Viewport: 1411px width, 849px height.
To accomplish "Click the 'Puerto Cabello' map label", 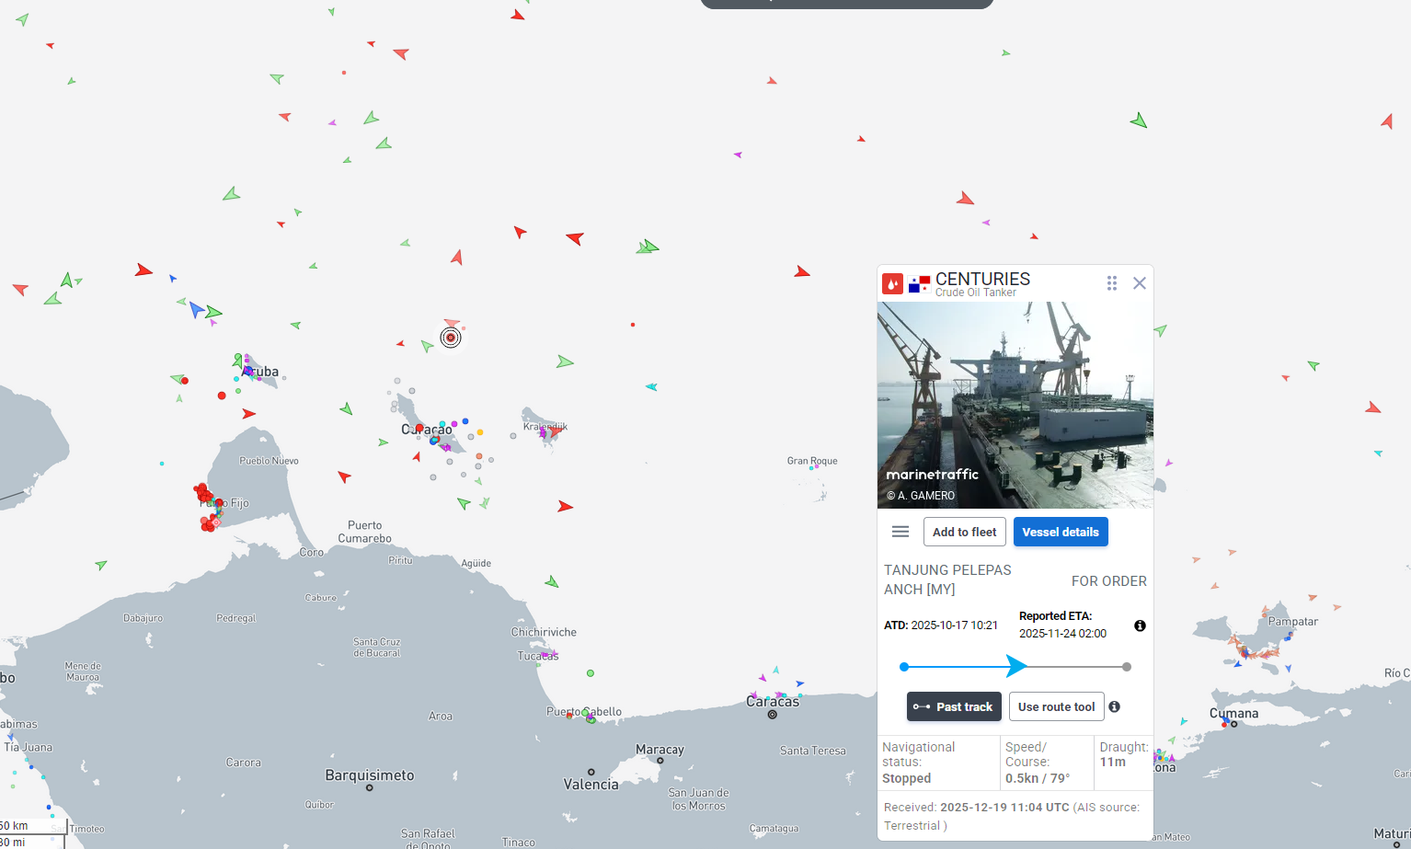I will [x=584, y=711].
